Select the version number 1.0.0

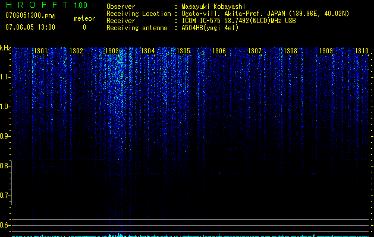tap(80, 5)
